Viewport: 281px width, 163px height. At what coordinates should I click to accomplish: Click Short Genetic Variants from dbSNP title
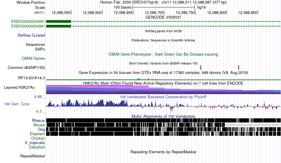click(163, 63)
